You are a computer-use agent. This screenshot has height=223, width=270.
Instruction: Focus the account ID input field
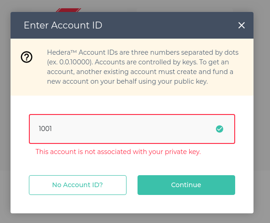point(132,129)
